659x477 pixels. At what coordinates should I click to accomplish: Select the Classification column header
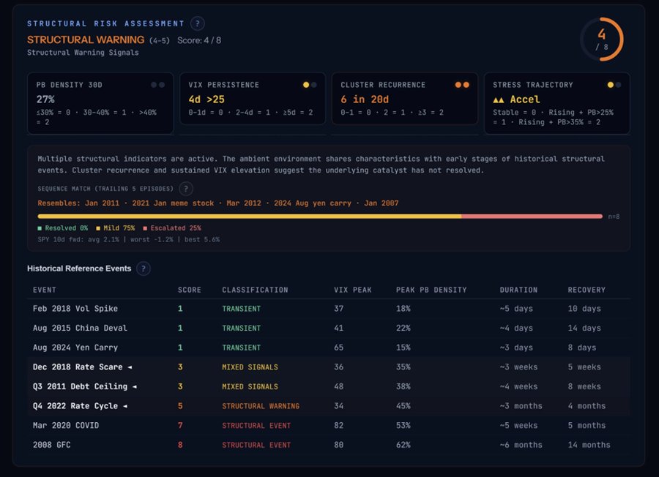[x=255, y=290]
